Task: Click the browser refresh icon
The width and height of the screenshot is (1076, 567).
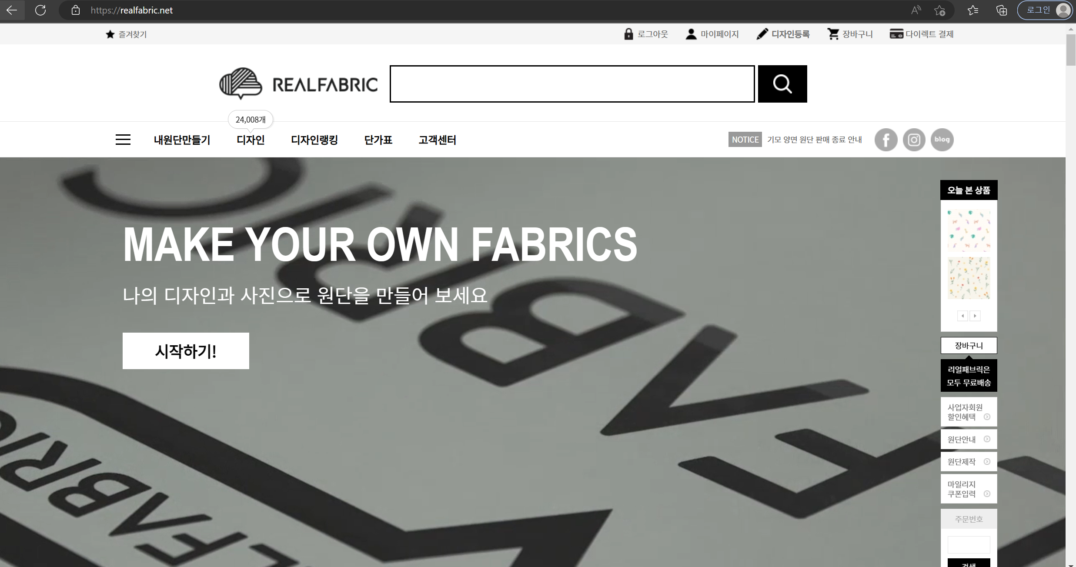Action: click(40, 10)
